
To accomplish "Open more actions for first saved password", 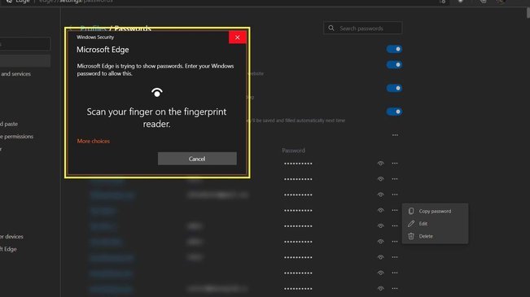I will coord(395,164).
